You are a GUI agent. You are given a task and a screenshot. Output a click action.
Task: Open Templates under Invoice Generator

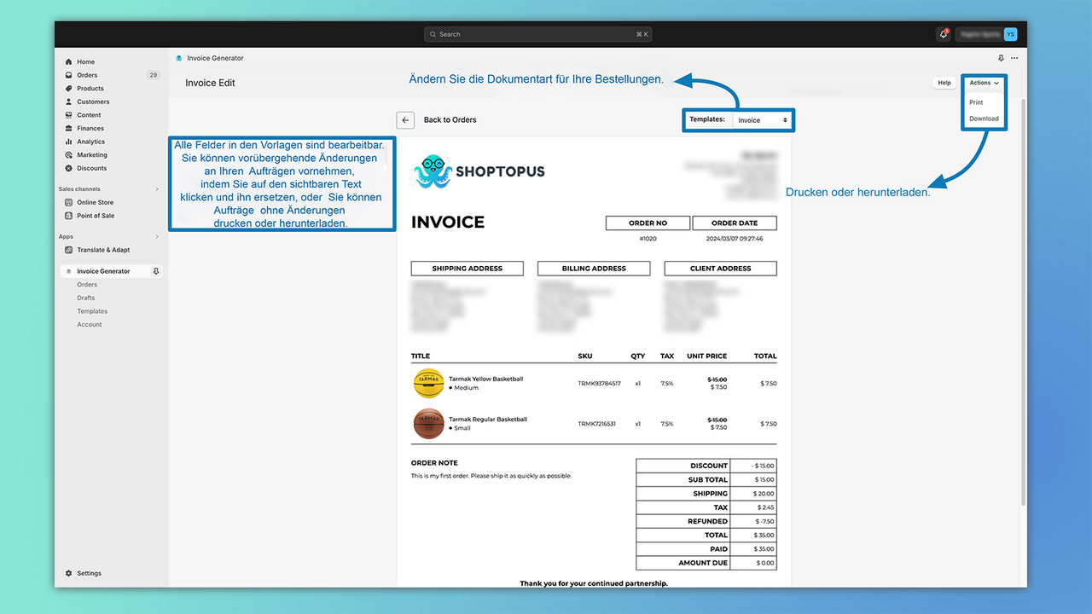(x=92, y=311)
